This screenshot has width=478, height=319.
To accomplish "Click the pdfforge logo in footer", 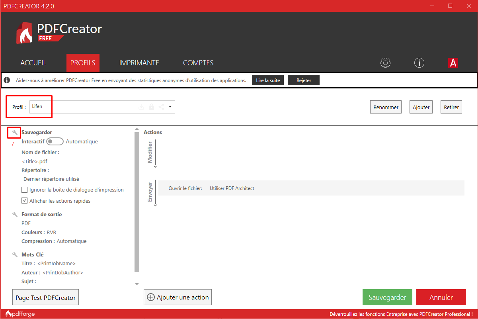I will 20,314.
